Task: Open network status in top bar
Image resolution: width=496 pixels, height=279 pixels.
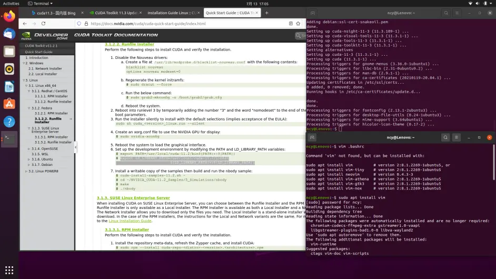Action: [x=470, y=4]
